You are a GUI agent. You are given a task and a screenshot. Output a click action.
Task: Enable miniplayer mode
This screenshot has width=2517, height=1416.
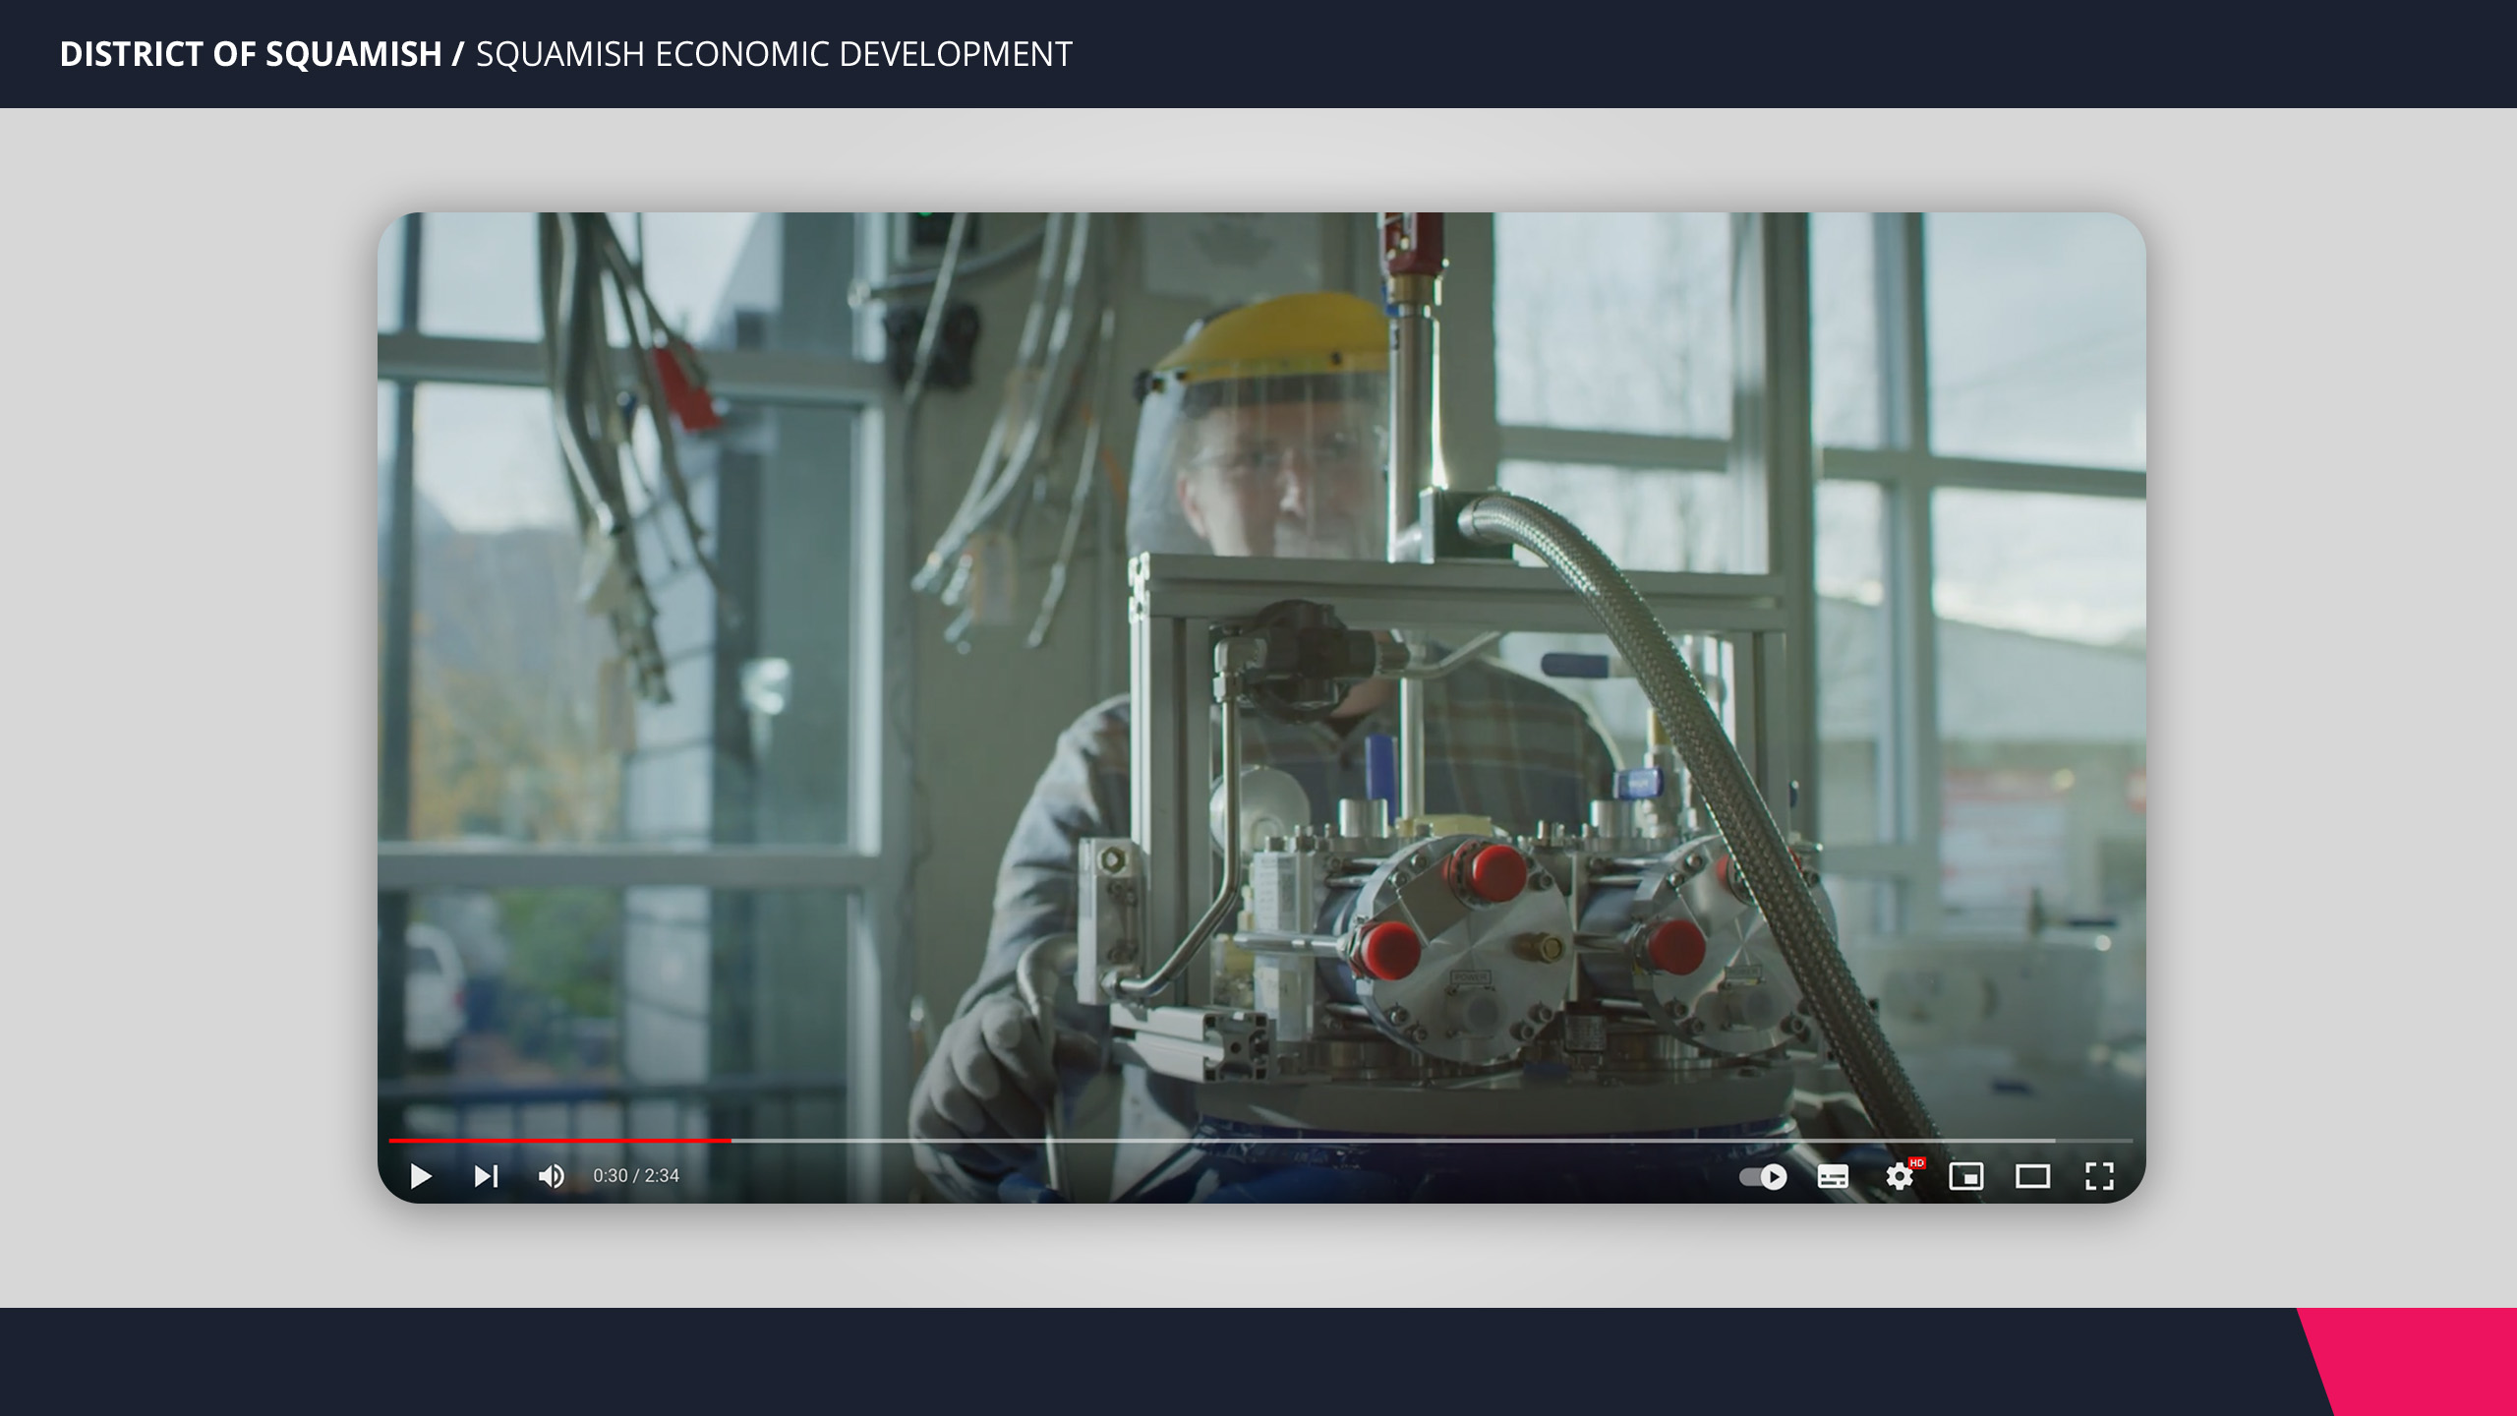(1965, 1176)
